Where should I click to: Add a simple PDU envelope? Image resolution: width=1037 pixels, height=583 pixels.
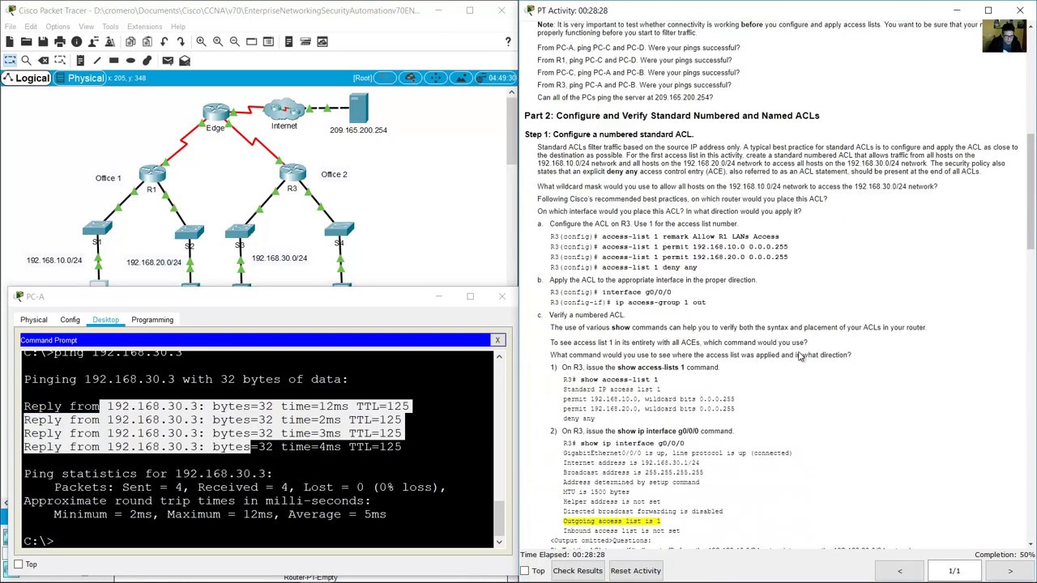point(168,61)
